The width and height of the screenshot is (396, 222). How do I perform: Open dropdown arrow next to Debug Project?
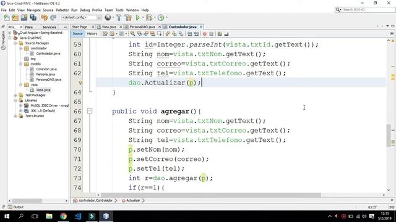(x=155, y=18)
